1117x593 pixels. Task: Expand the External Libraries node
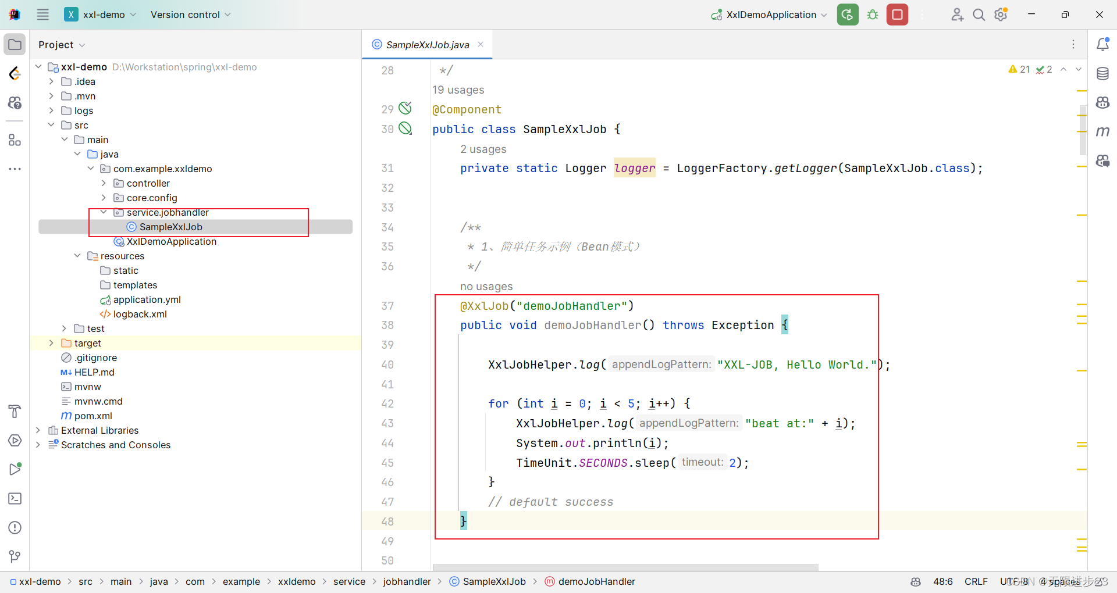tap(38, 430)
